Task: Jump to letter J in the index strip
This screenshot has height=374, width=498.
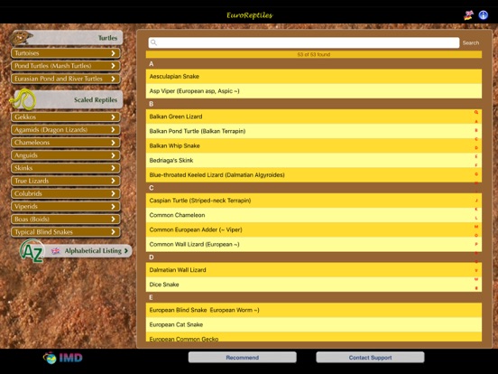Action: (x=476, y=201)
